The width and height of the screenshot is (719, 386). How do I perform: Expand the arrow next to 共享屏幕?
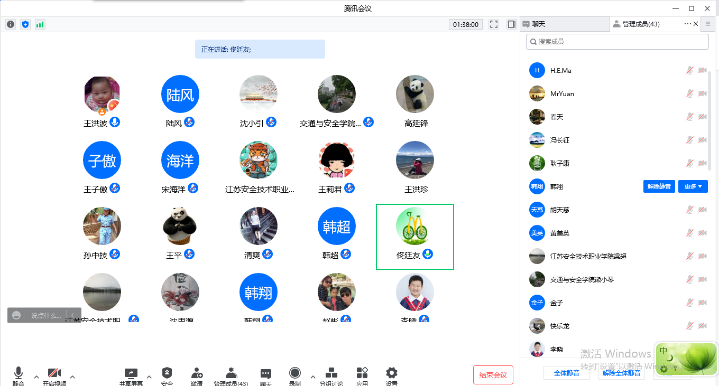(x=149, y=377)
